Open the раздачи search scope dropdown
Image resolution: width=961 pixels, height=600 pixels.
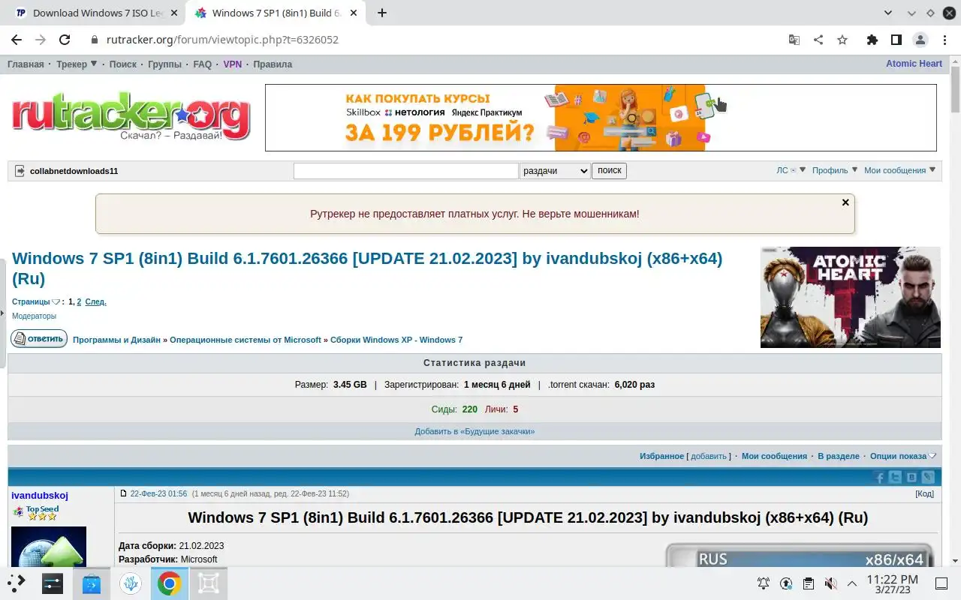pos(555,171)
